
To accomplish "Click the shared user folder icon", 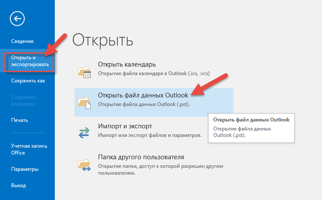I will [x=84, y=165].
